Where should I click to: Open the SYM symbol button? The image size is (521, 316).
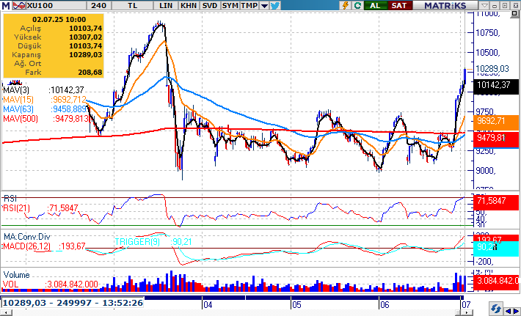coord(230,5)
